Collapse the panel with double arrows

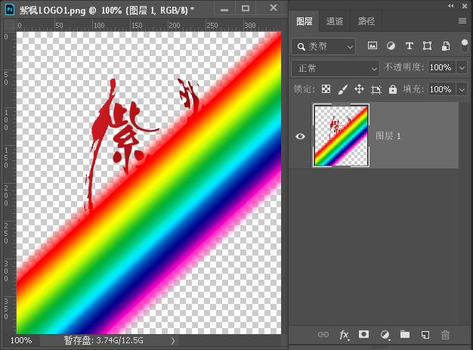[450, 6]
